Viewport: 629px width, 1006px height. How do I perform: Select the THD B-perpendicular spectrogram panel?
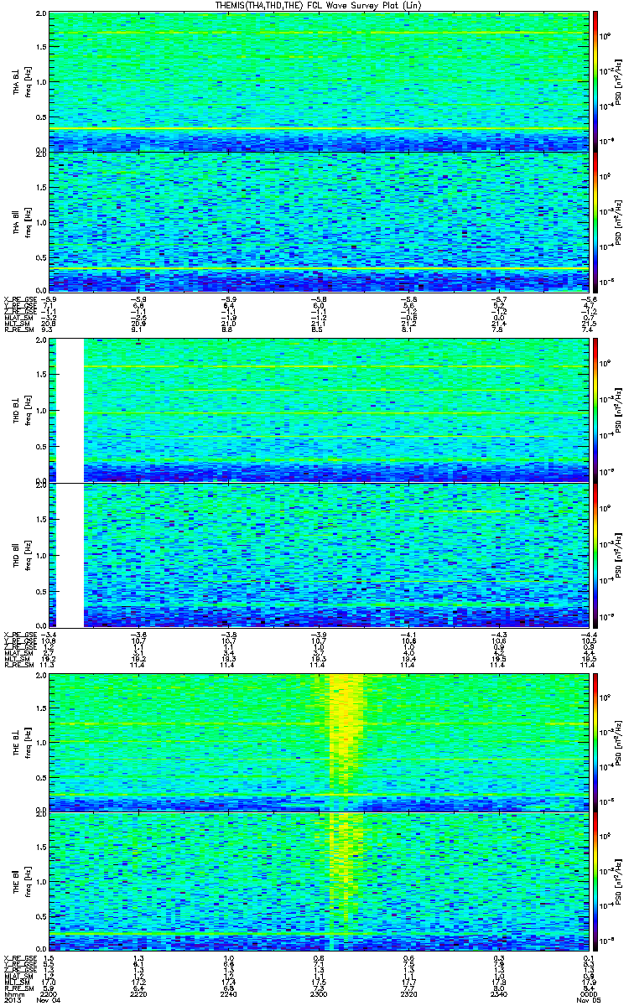tap(319, 411)
